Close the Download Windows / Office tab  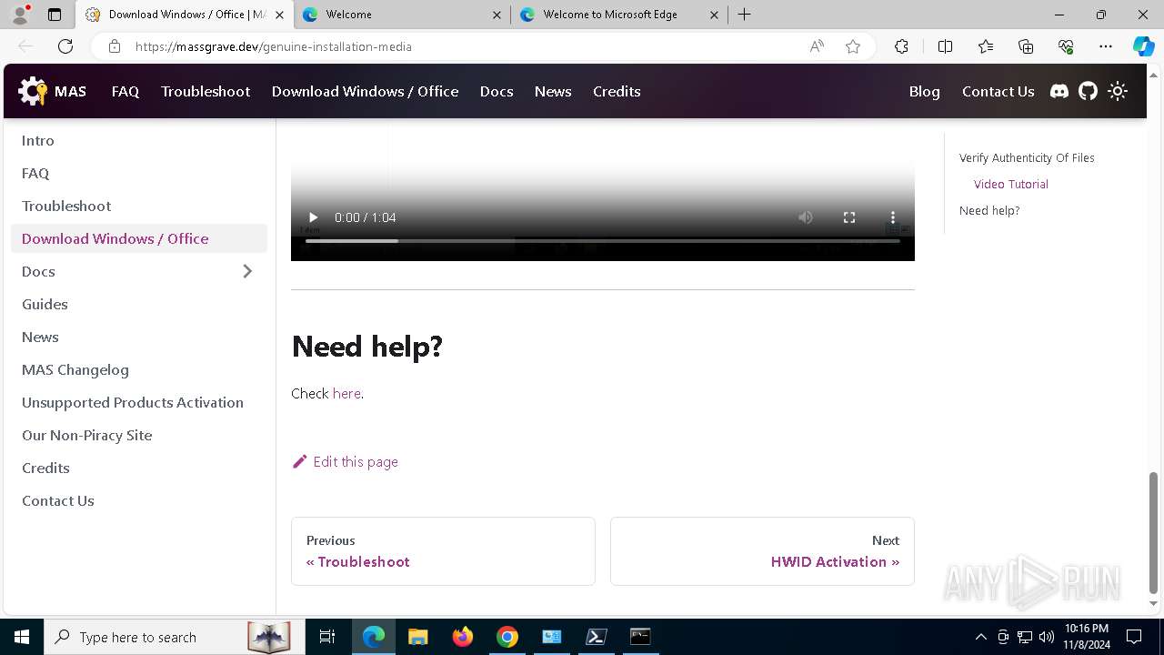click(279, 15)
